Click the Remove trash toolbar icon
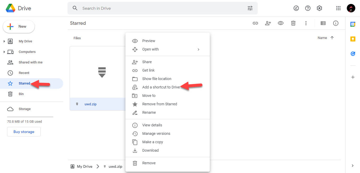This screenshot has width=360, height=173. click(293, 23)
